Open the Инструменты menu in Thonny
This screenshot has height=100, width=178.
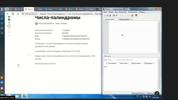[133, 12]
